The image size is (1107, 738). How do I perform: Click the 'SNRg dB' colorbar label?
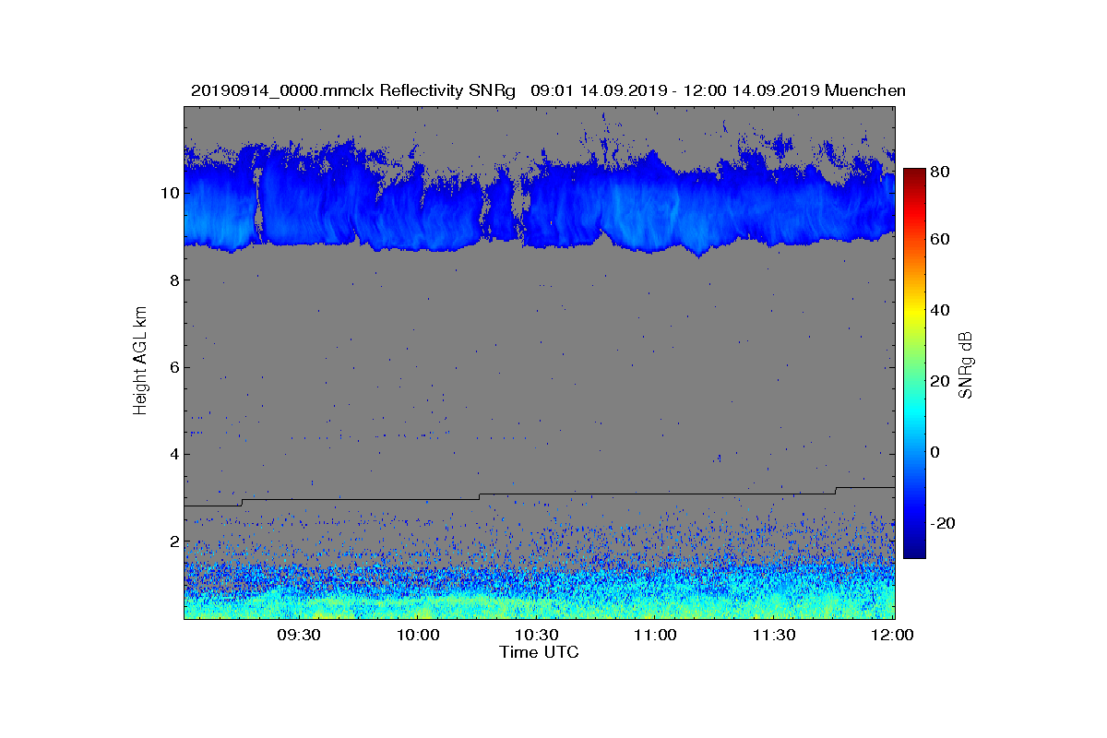(x=966, y=364)
